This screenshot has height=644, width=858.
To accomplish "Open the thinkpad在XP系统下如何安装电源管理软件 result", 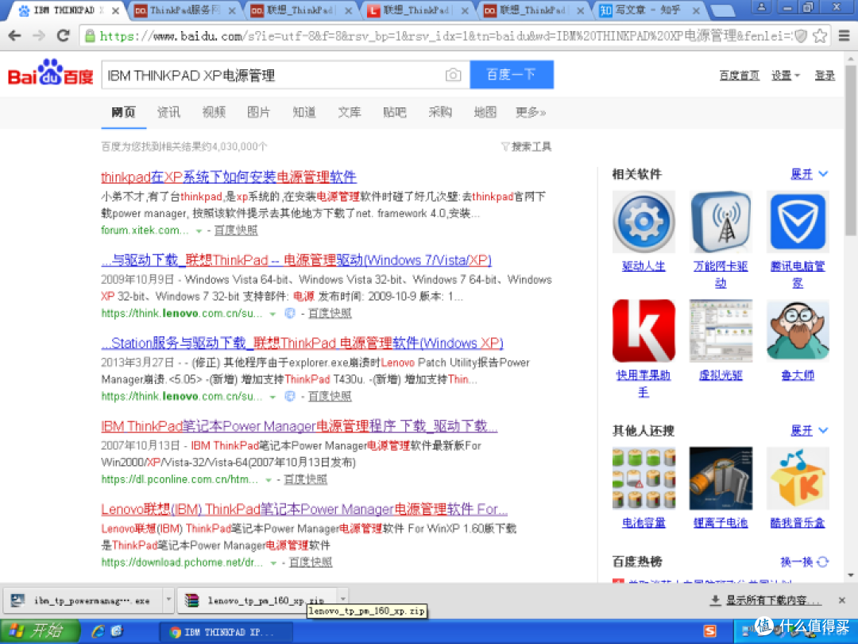I will tap(229, 177).
